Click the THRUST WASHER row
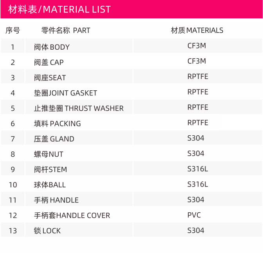This screenshot has width=263, height=253. (131, 107)
